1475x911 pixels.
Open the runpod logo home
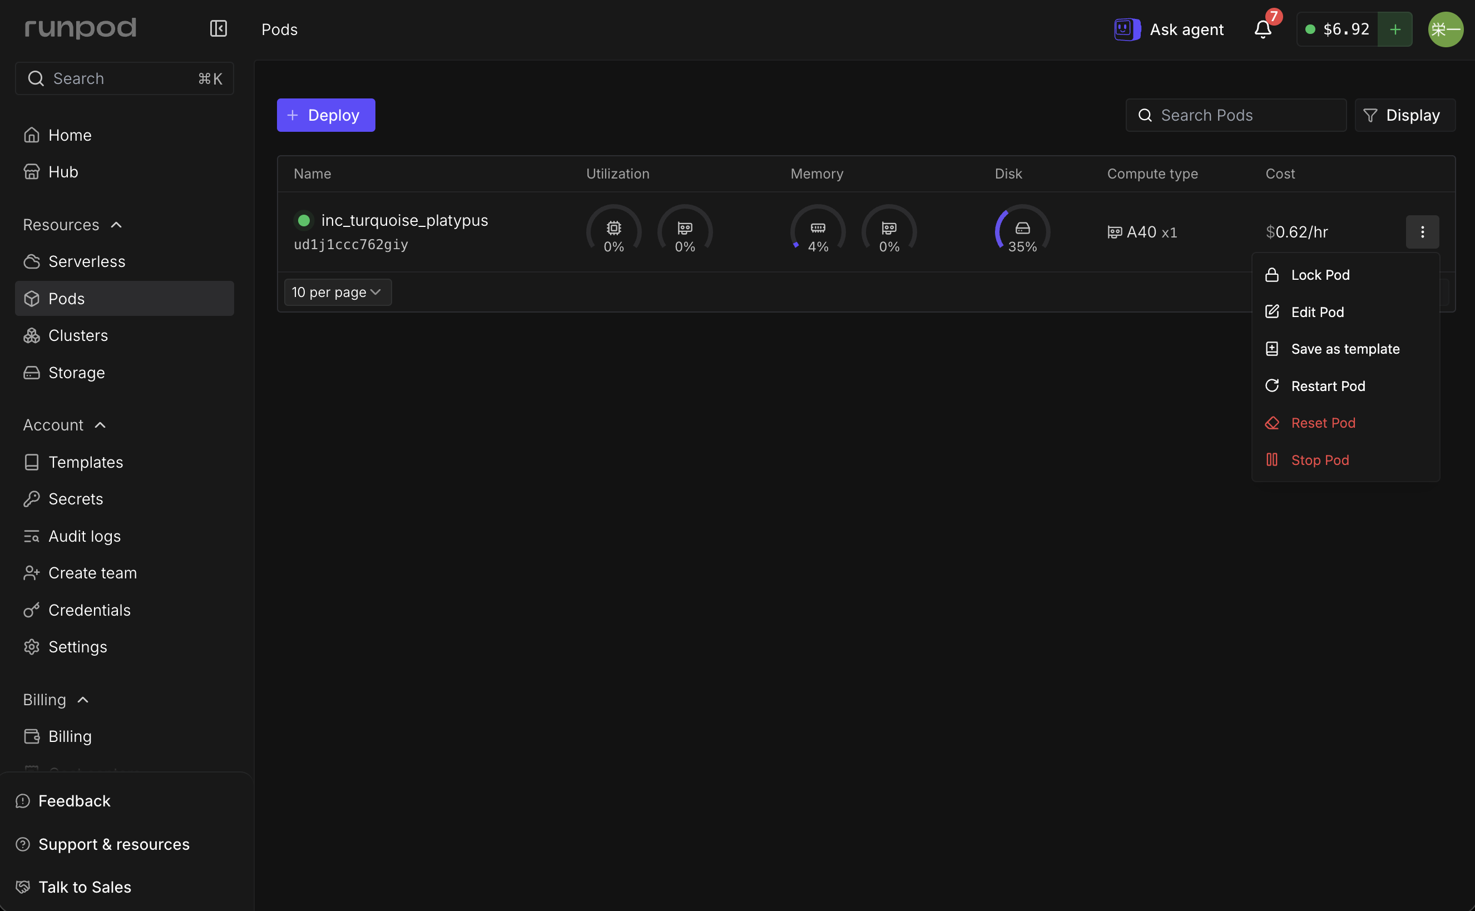coord(80,28)
